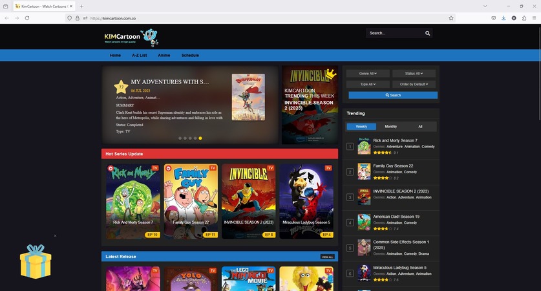Select the All trending tab

[x=420, y=127]
